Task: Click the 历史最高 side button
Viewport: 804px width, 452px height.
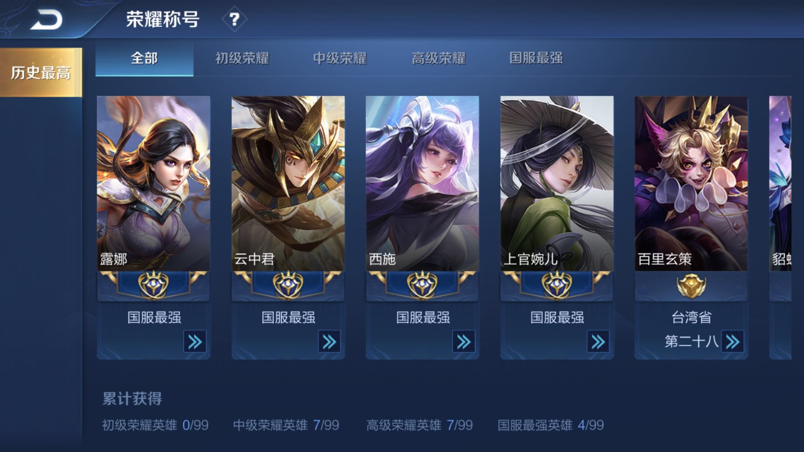Action: (x=41, y=72)
